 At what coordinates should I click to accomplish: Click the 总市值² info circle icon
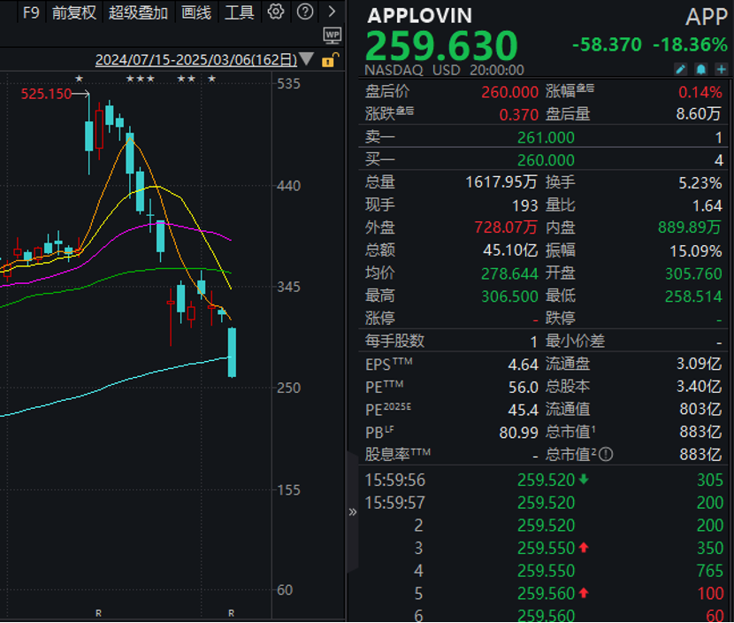coord(606,454)
